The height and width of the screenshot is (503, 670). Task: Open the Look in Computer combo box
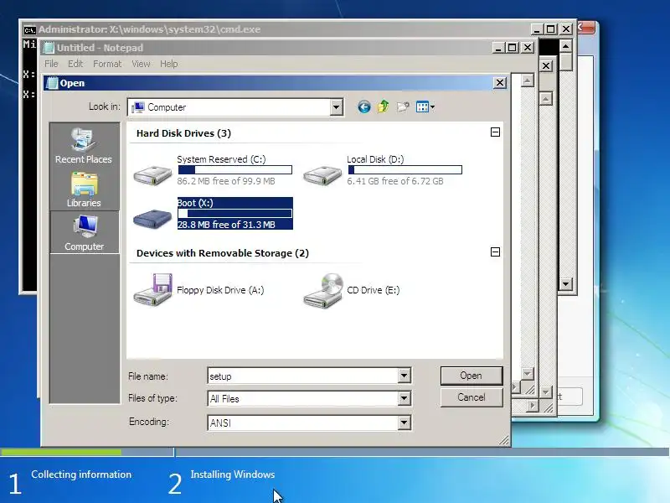(x=235, y=107)
